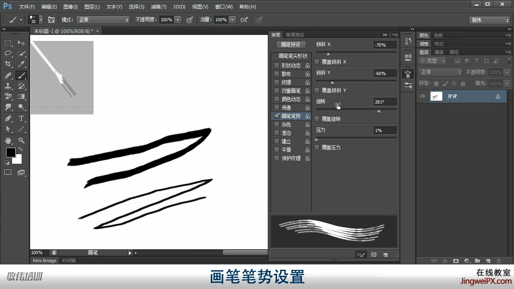Hide the 背景 layer with eye icon
The height and width of the screenshot is (289, 514).
point(422,96)
